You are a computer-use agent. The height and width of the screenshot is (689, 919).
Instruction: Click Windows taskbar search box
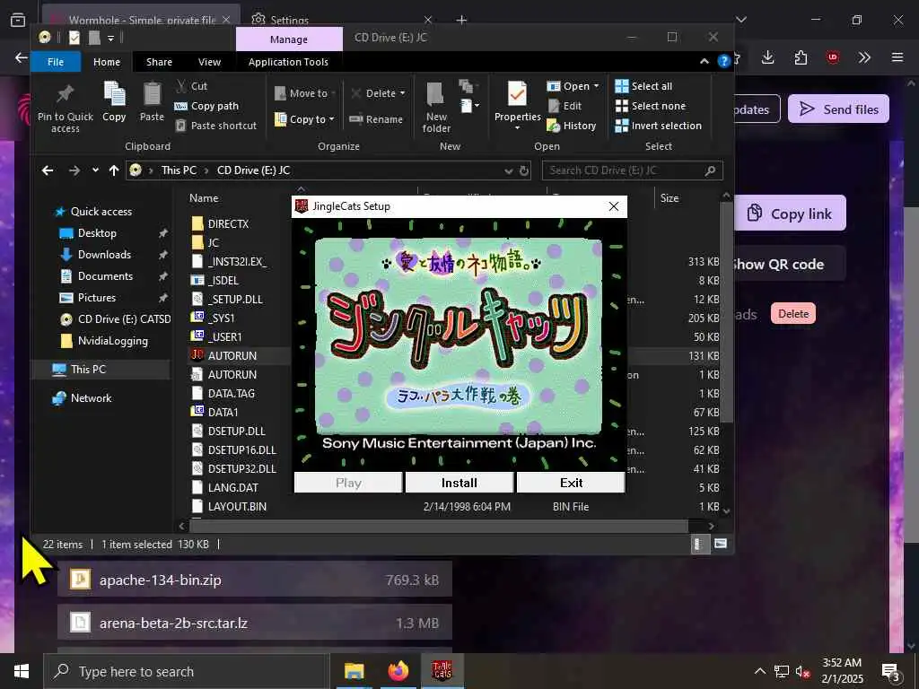[x=185, y=671]
